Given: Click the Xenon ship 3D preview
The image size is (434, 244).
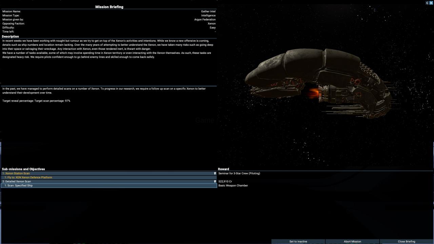Looking at the screenshot, I should coord(319,83).
